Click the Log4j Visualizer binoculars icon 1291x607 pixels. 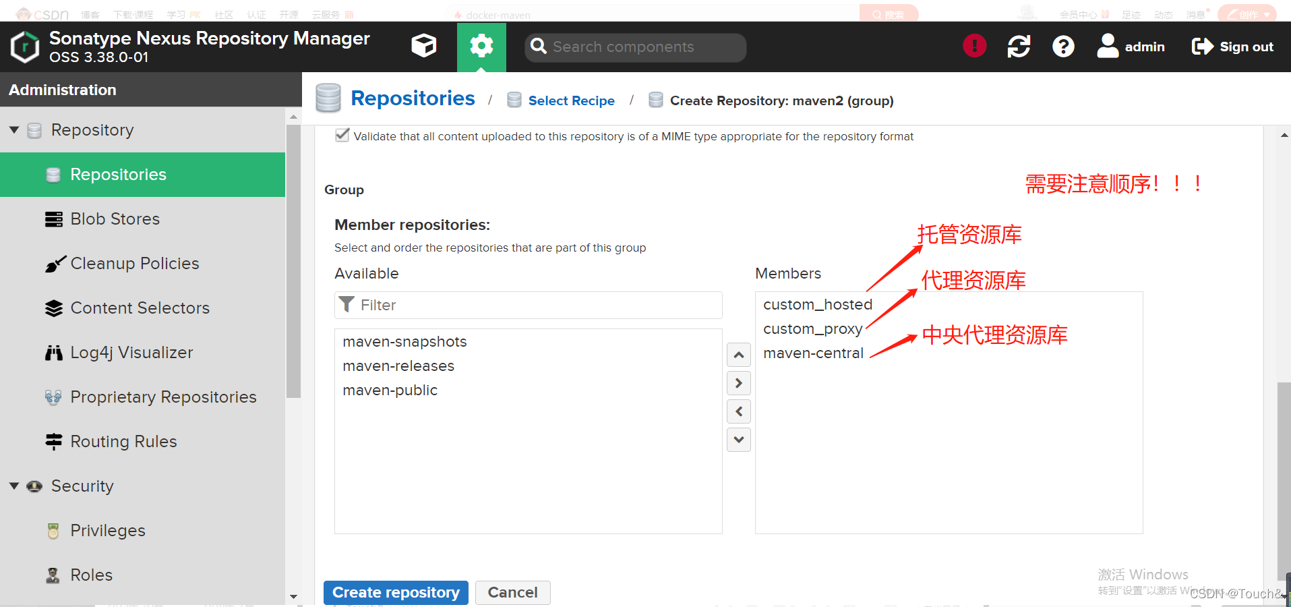(54, 353)
